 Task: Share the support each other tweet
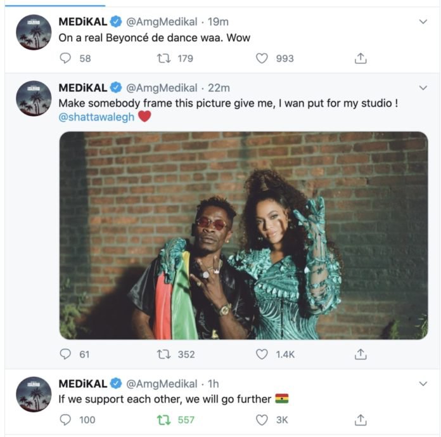point(361,420)
